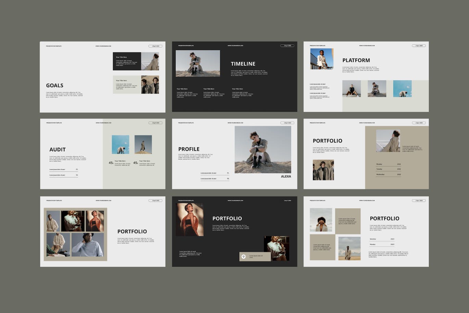Select the Profile heading
The width and height of the screenshot is (469, 313).
coord(189,149)
